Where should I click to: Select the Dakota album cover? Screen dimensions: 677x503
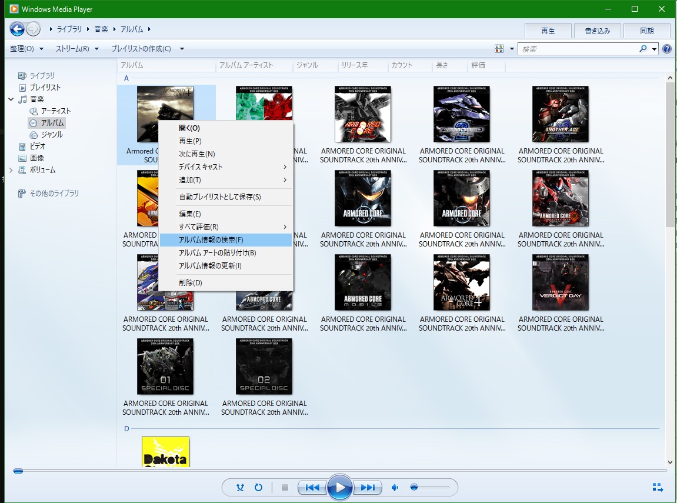165,452
